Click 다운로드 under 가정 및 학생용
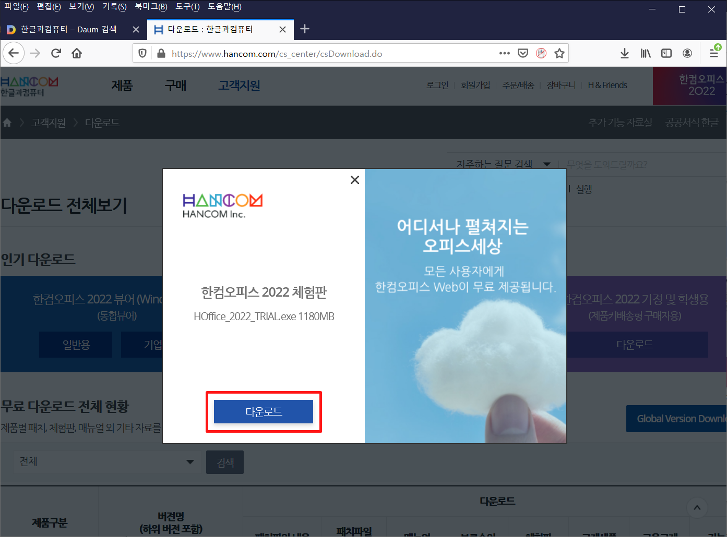Viewport: 727px width, 537px height. pyautogui.click(x=635, y=345)
